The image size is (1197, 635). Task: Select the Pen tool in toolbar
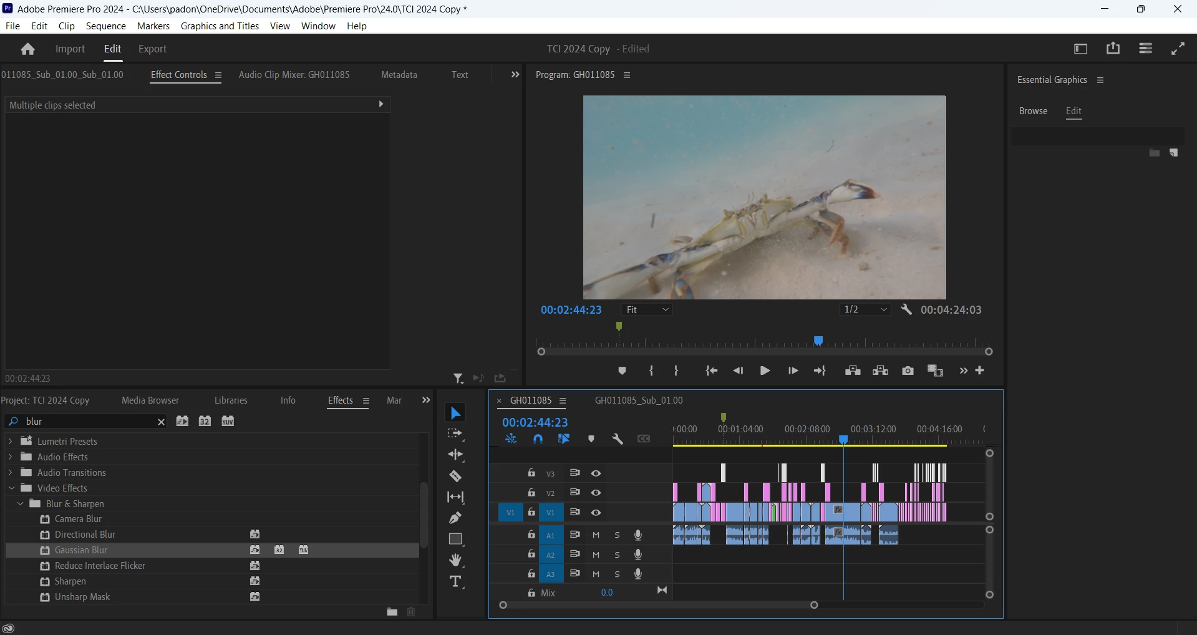point(455,518)
